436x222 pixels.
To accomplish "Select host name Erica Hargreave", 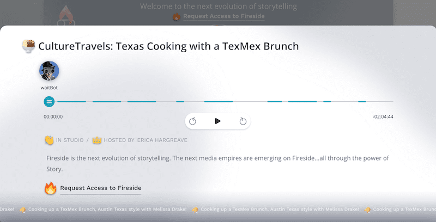I will (162, 140).
